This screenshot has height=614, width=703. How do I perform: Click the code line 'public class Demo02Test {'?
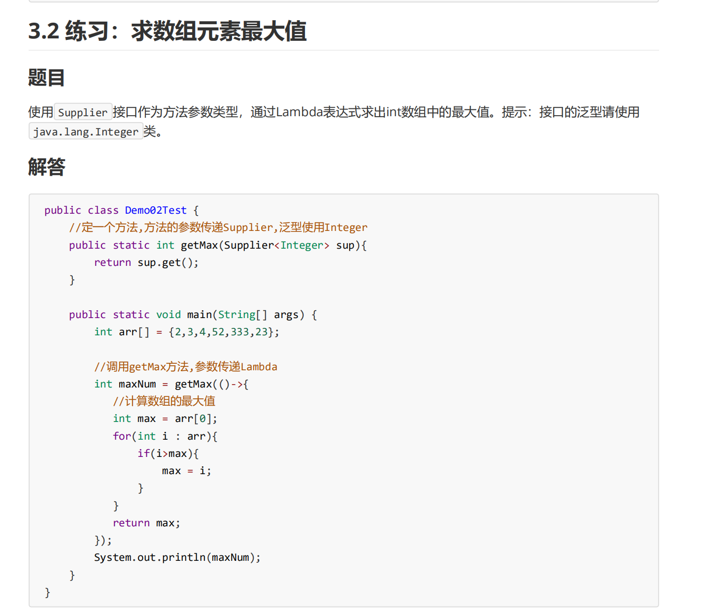click(x=122, y=210)
